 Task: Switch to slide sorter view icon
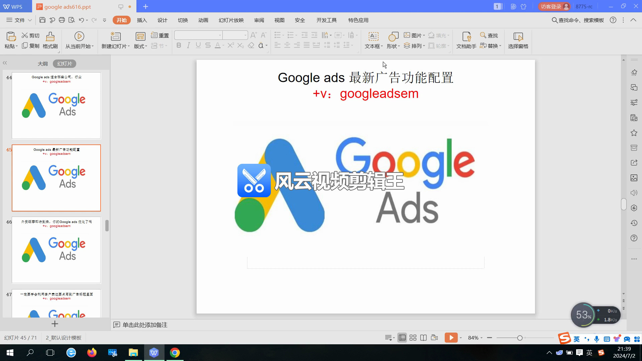click(x=413, y=338)
